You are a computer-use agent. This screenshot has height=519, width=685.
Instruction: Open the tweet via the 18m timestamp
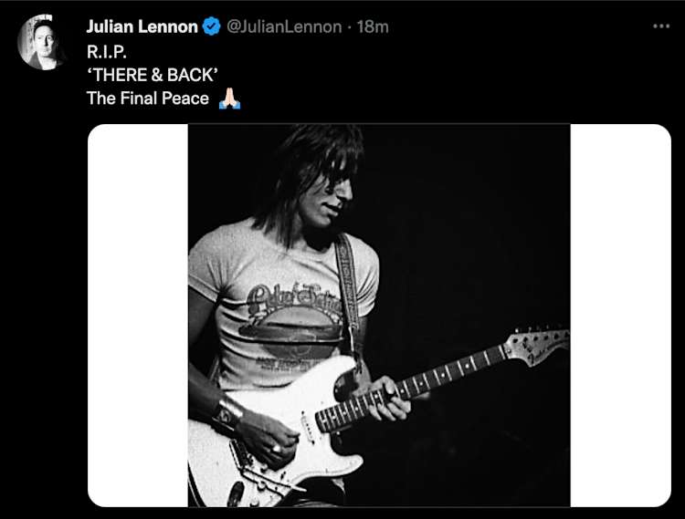point(373,27)
